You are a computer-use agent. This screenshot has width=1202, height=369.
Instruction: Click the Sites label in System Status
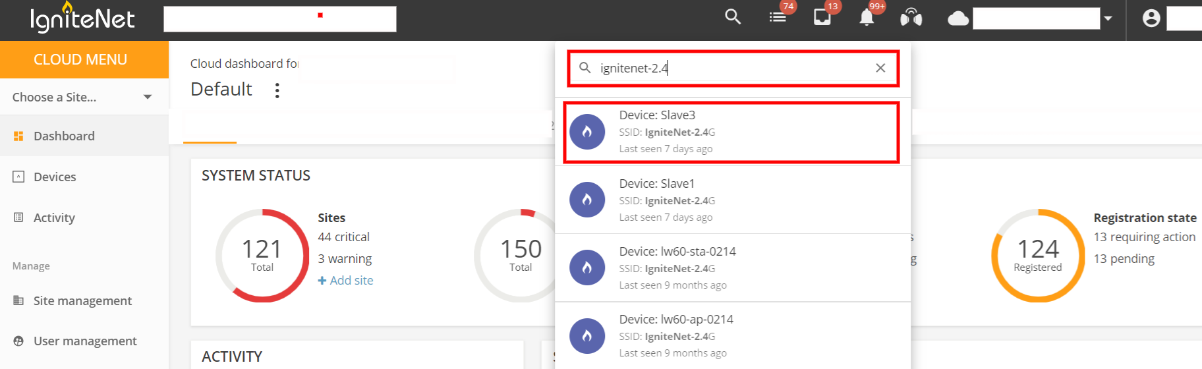[331, 217]
